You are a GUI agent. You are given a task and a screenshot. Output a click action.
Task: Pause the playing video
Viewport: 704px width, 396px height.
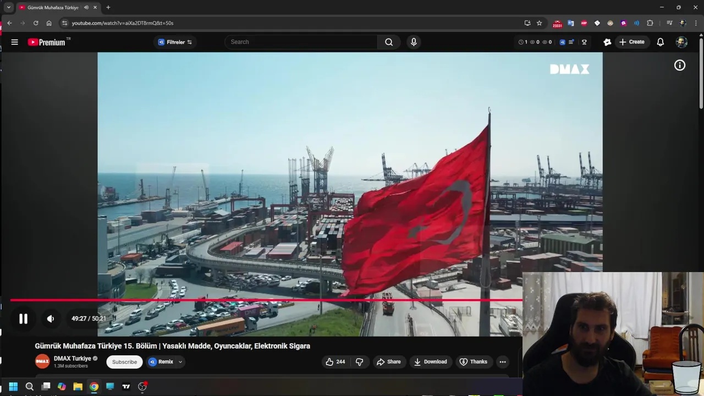coord(23,318)
